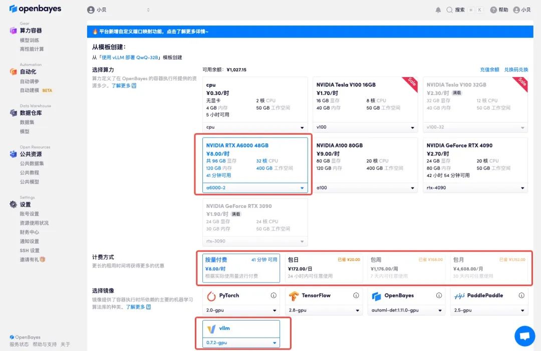
Task: Choose 包日 billing option
Action: 324,268
